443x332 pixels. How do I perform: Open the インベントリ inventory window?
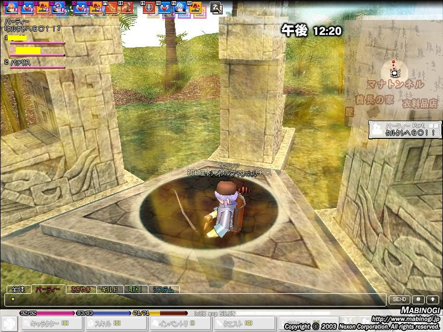[x=180, y=324]
